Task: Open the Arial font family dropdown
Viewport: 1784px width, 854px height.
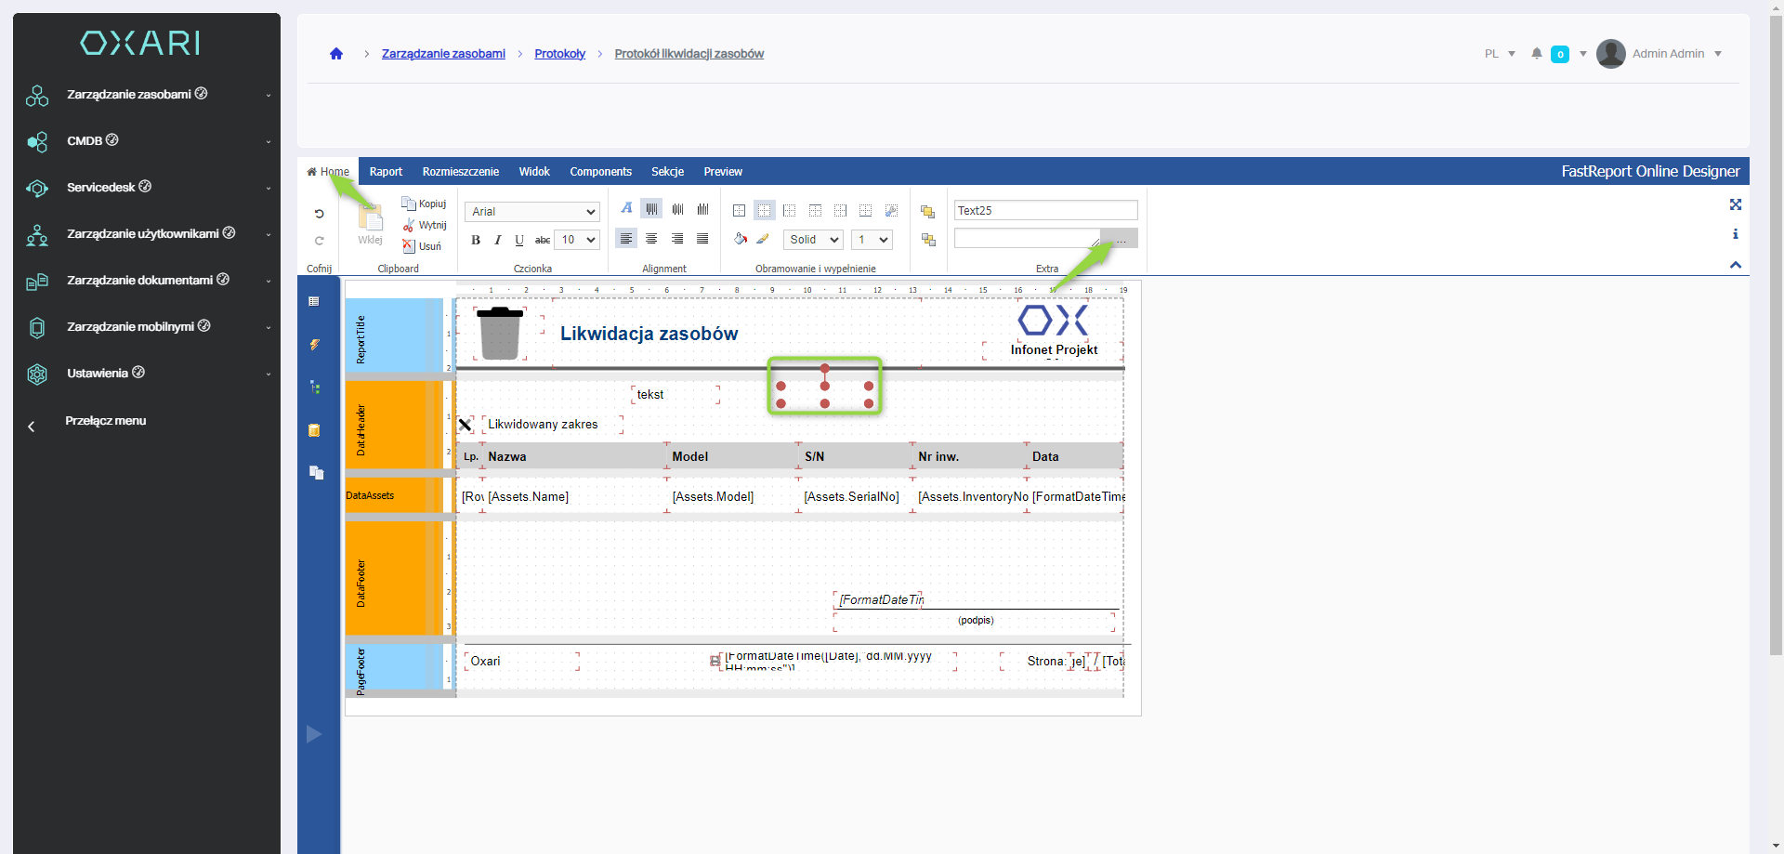Action: click(x=532, y=212)
